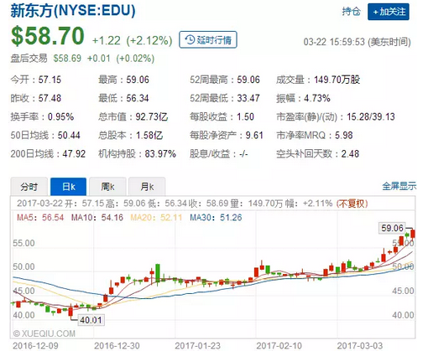Click the 2016-12-09 date axis label
Viewport: 428px width, 356px height.
click(x=35, y=346)
